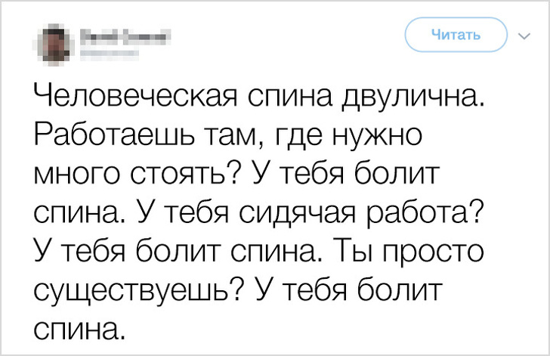
Task: Click the "Читать" follow button
Action: pyautogui.click(x=455, y=34)
